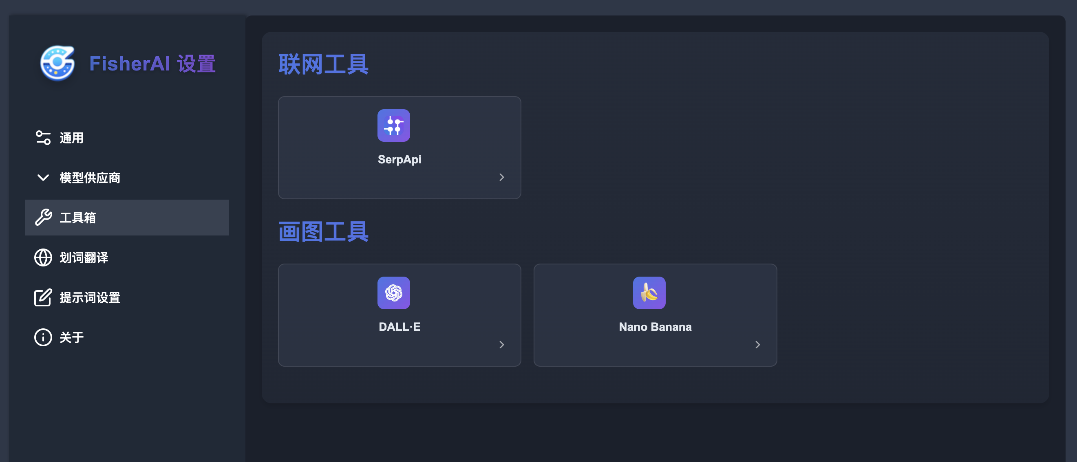Click the FisherAI fish logo icon
1077x462 pixels.
57,63
